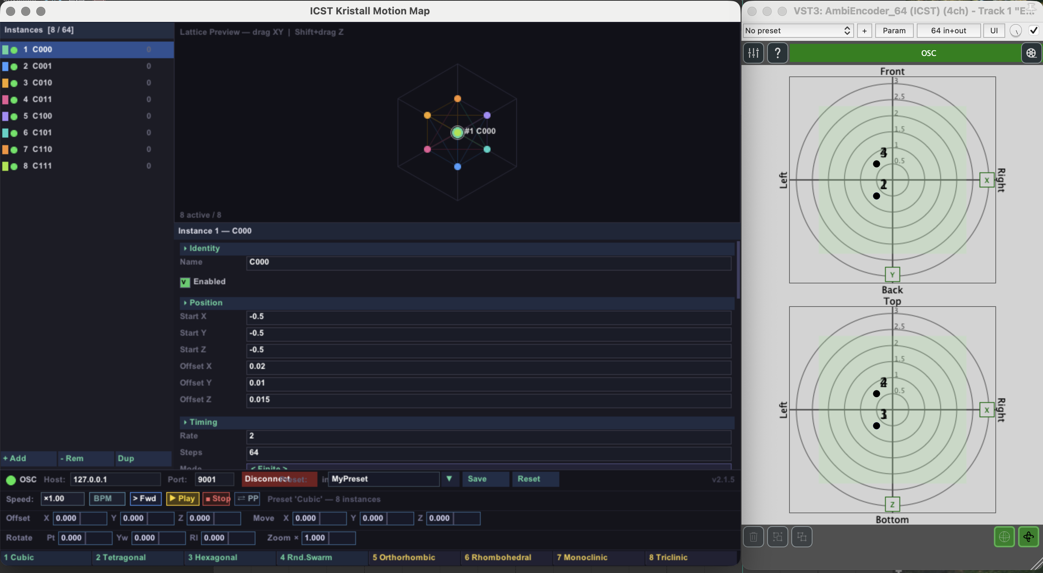Select the 4 Rnd.Swarm preset tab

pos(323,558)
